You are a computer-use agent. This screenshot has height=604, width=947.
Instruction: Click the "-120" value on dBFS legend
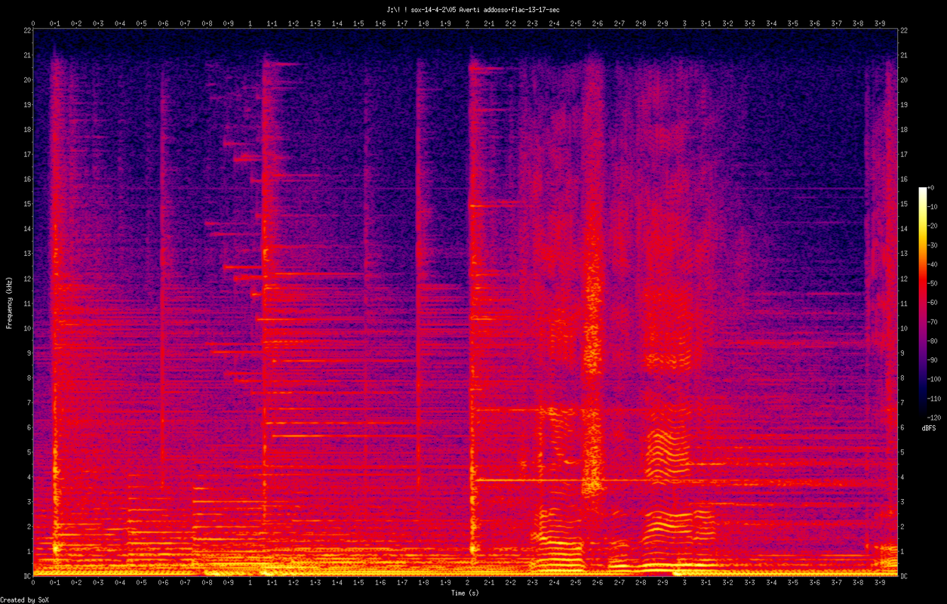tap(936, 417)
